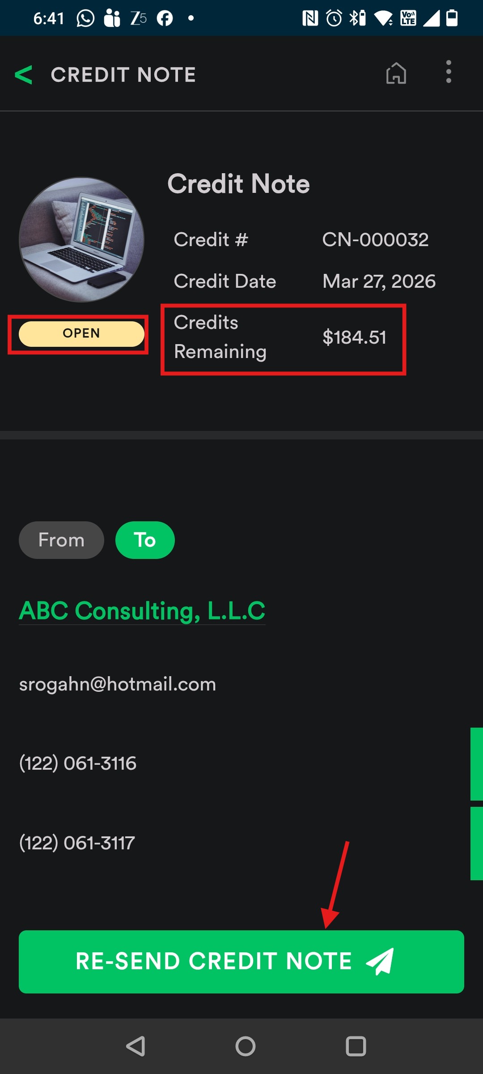Tap the green back arrow
The image size is (483, 1074).
(x=24, y=75)
